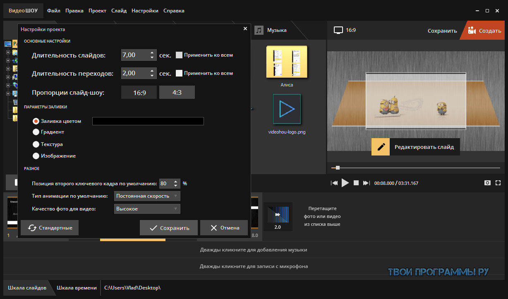Click the 16:9 screen aspect icon
The width and height of the screenshot is (508, 299).
point(338,30)
